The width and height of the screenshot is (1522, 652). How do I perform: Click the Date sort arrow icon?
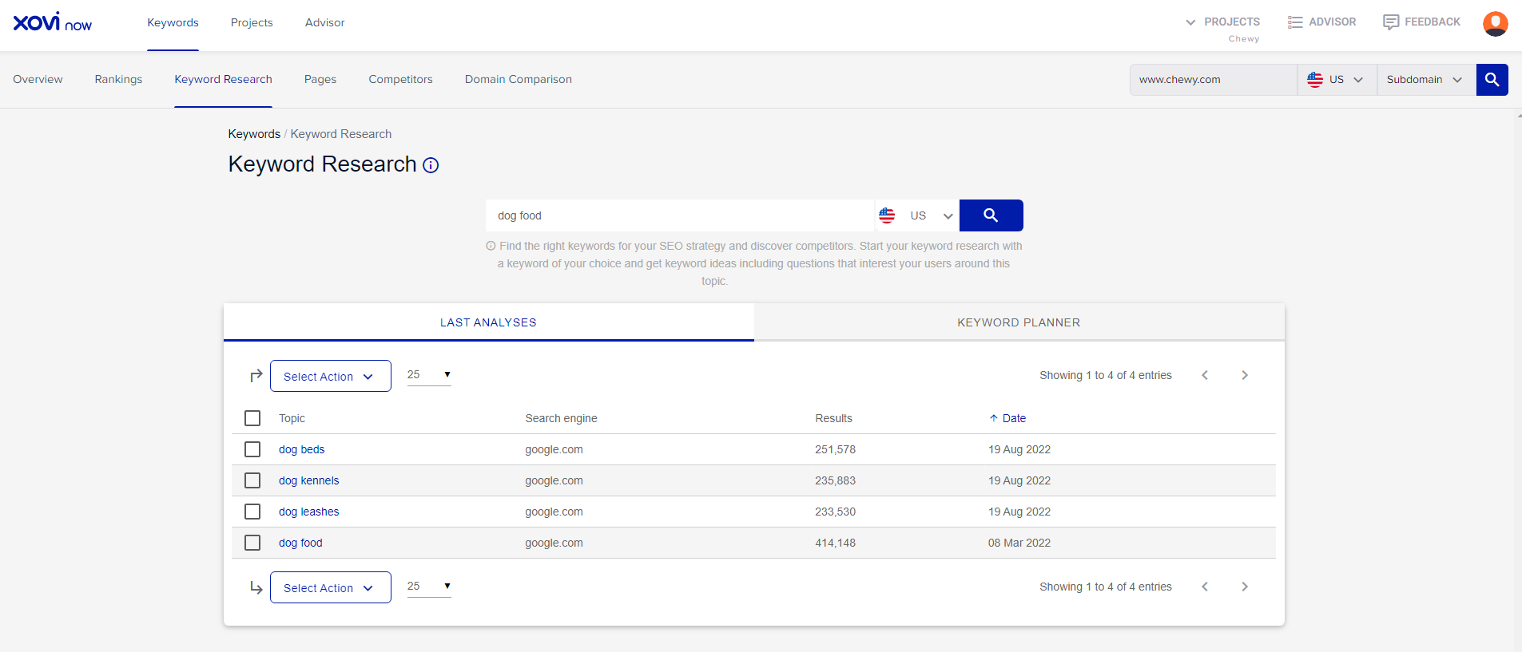993,418
